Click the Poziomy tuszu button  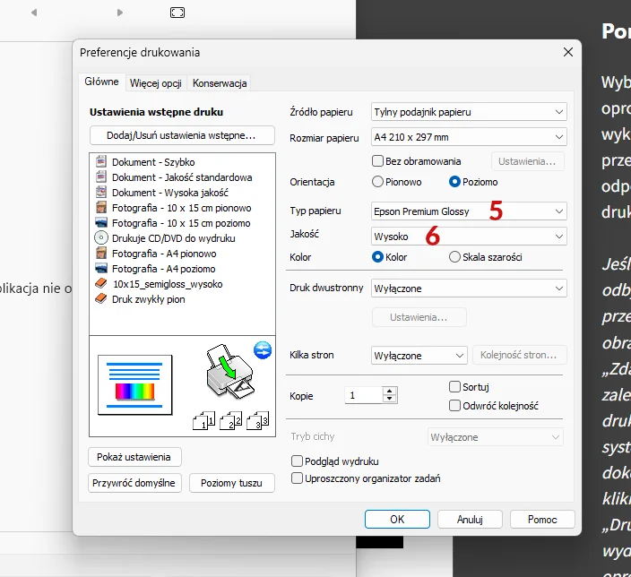231,483
